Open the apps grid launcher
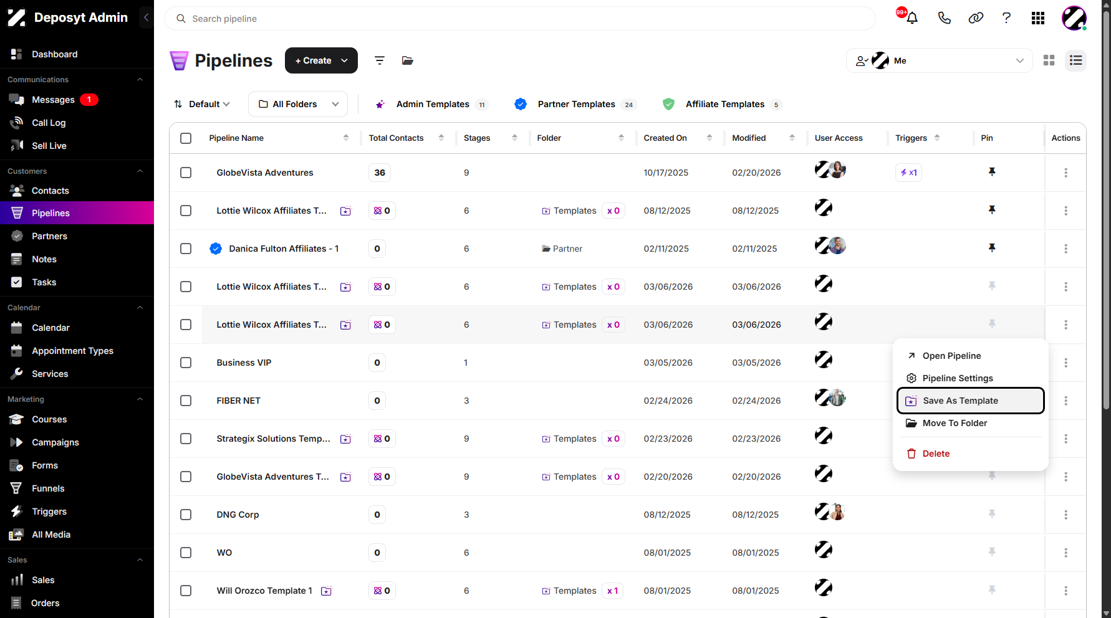The height and width of the screenshot is (618, 1111). pos(1038,18)
